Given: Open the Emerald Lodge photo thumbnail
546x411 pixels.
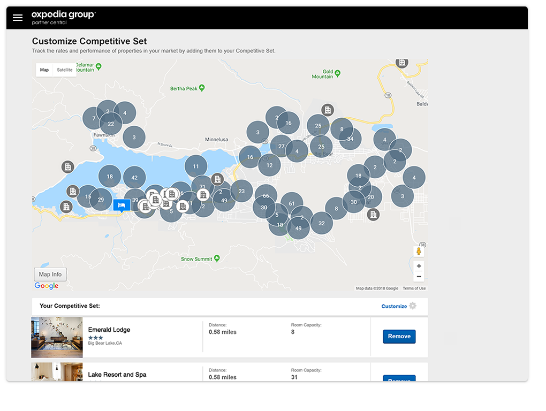Looking at the screenshot, I should 57,337.
